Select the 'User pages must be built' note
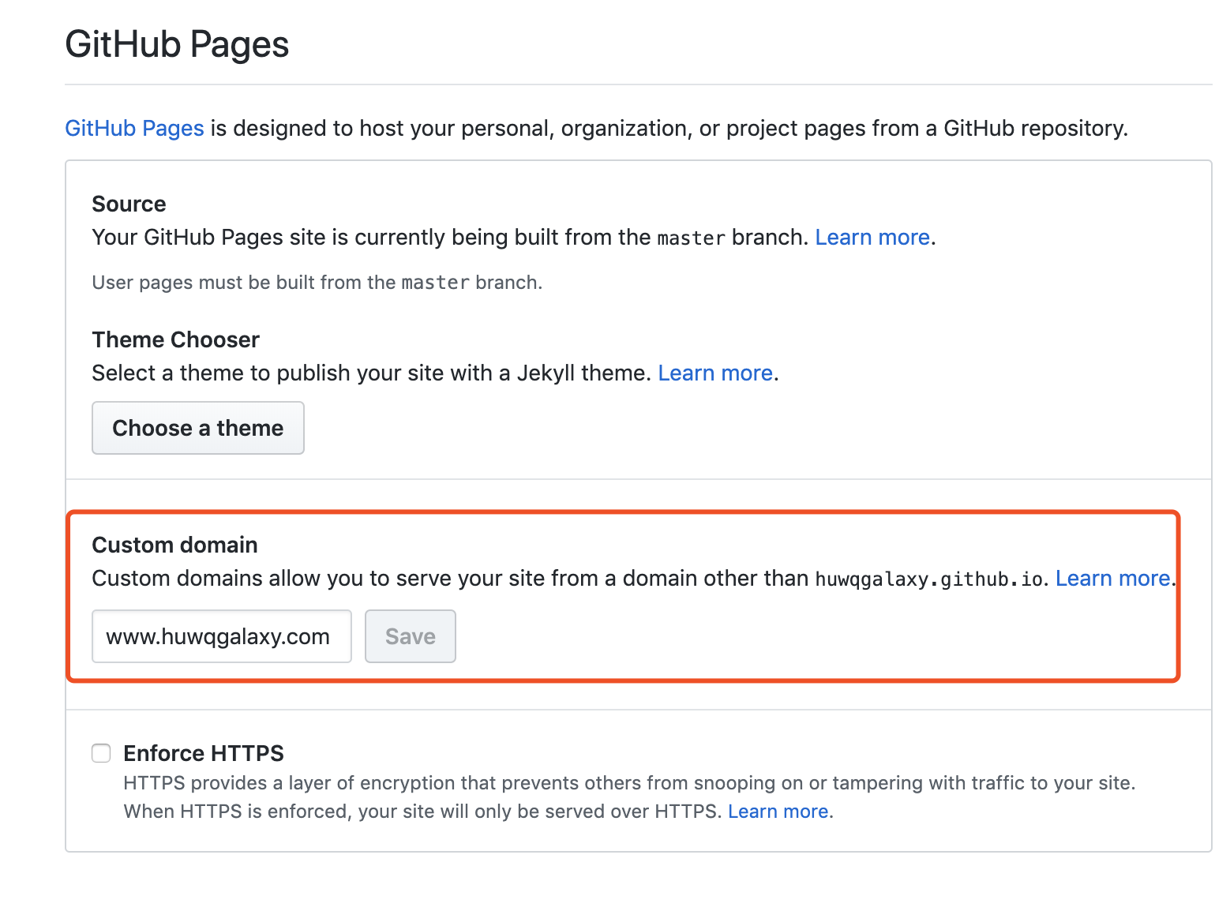This screenshot has width=1230, height=911. (317, 283)
